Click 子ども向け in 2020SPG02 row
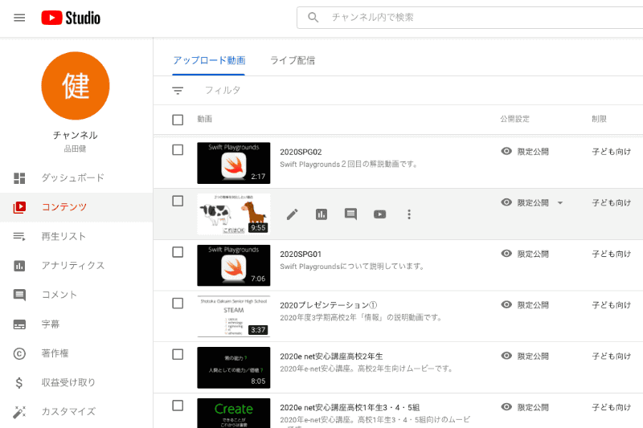This screenshot has width=643, height=428. (611, 152)
